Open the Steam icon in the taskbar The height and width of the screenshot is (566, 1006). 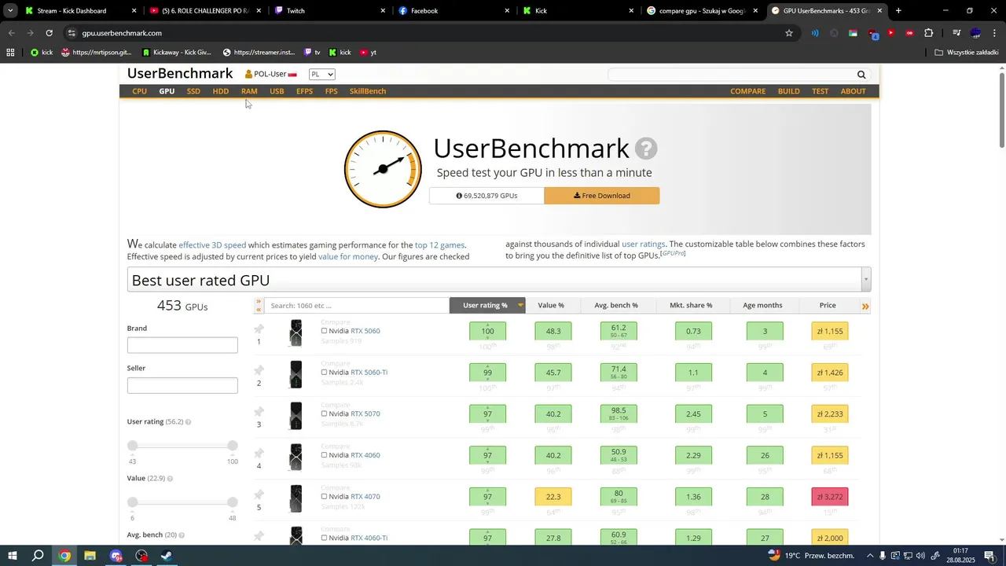[x=167, y=556]
